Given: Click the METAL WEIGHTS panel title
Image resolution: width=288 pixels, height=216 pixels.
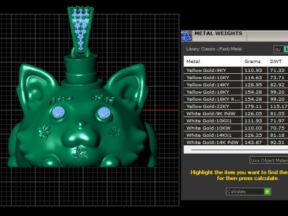Looking at the screenshot, I should pyautogui.click(x=218, y=34).
